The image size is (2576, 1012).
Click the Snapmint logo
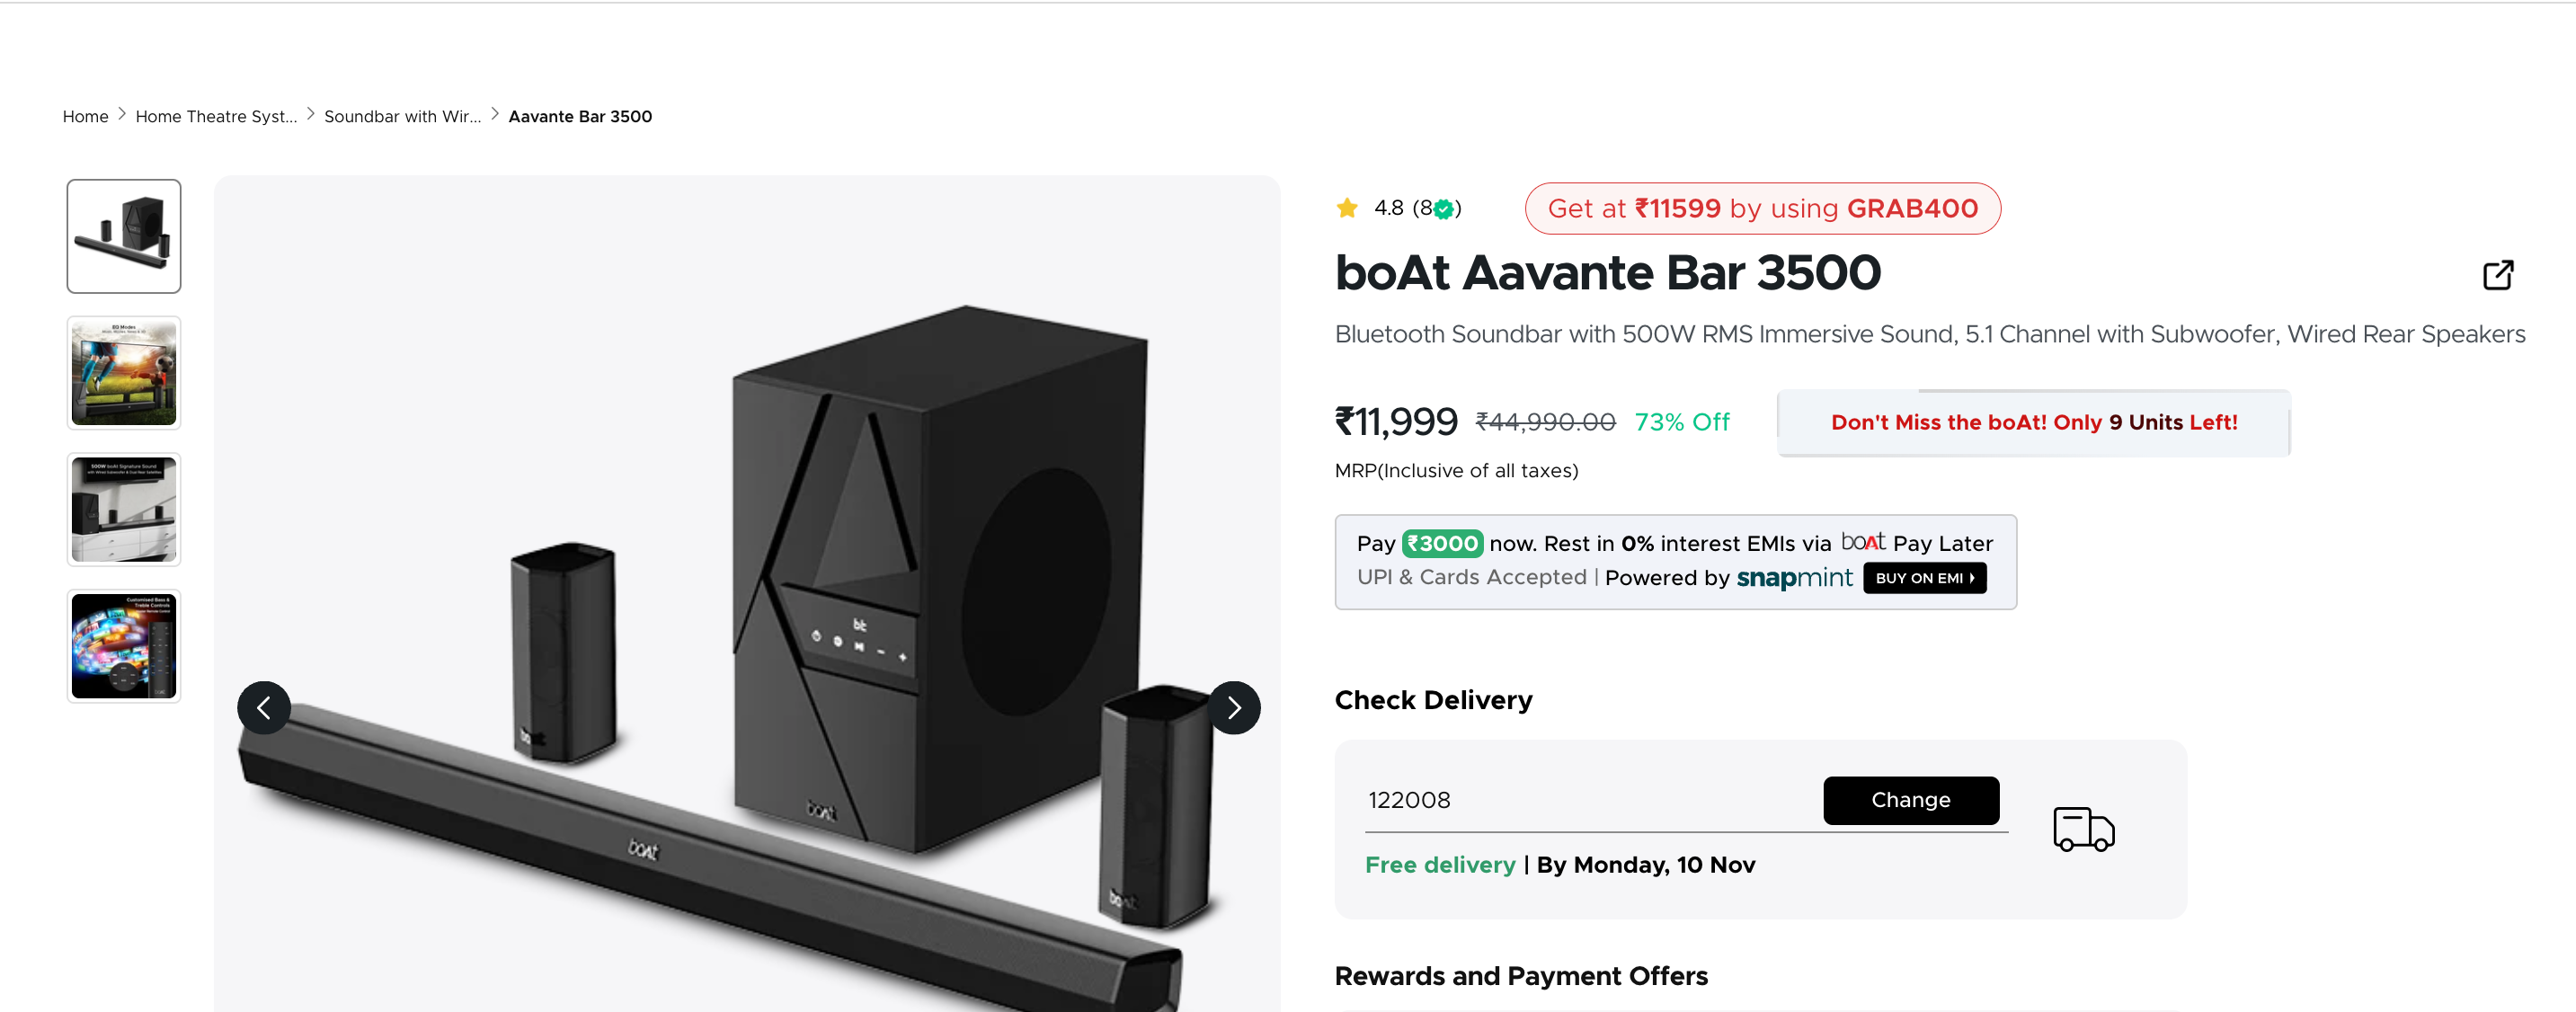(x=1794, y=578)
